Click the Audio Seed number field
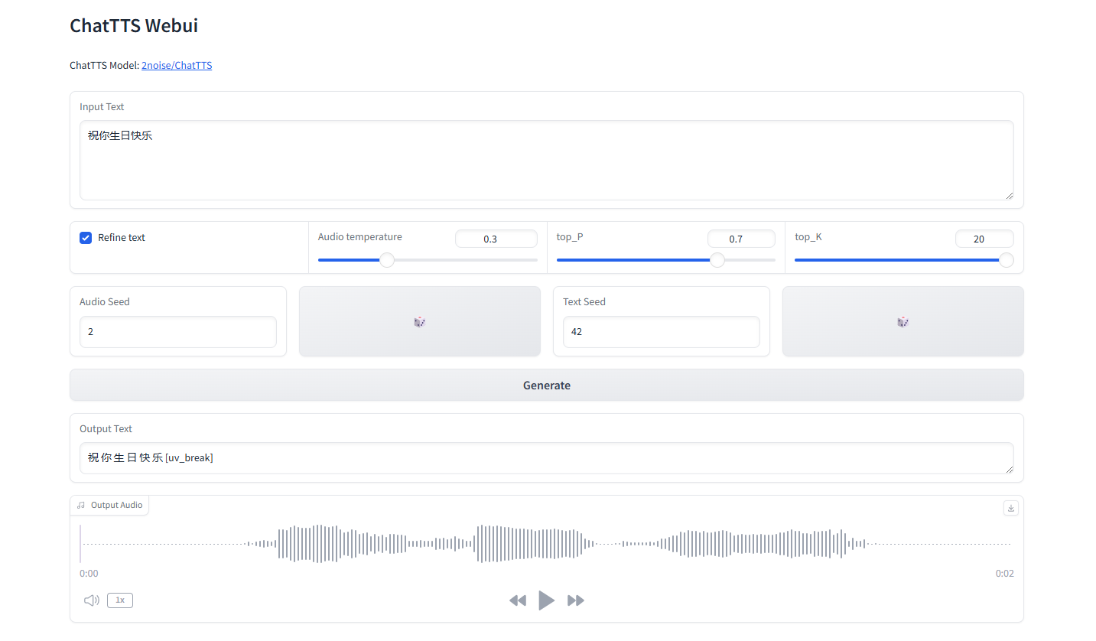The height and width of the screenshot is (641, 1096). point(177,332)
